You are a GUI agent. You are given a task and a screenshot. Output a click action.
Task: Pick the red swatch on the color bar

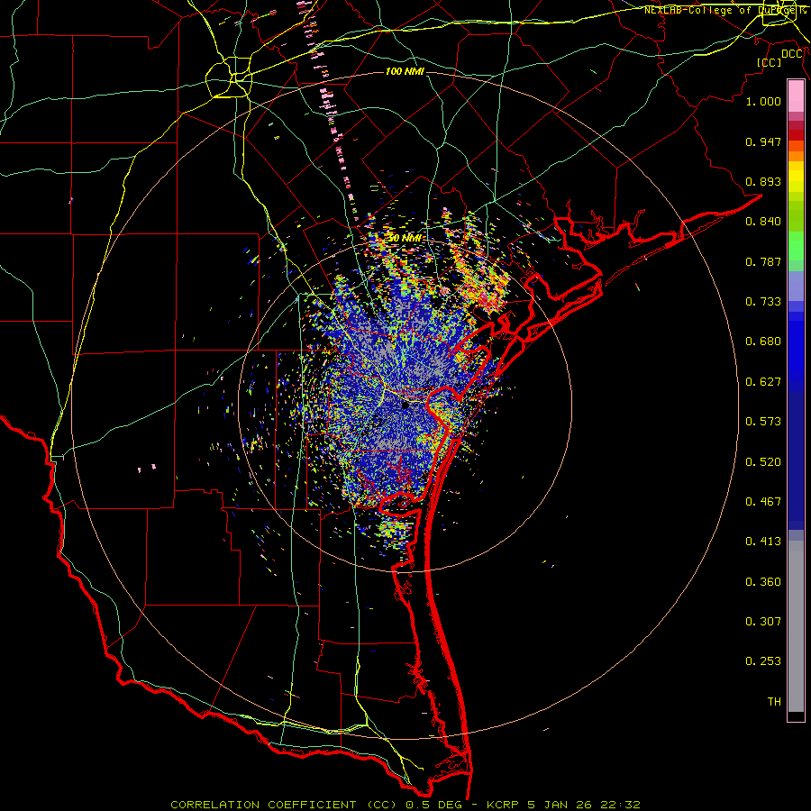(x=796, y=134)
